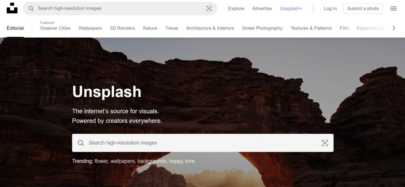Select the Editorial tab
This screenshot has height=187, width=405.
click(x=15, y=28)
